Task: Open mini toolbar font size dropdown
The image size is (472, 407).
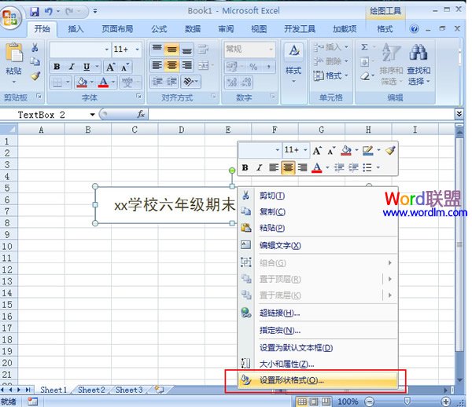Action: 305,150
